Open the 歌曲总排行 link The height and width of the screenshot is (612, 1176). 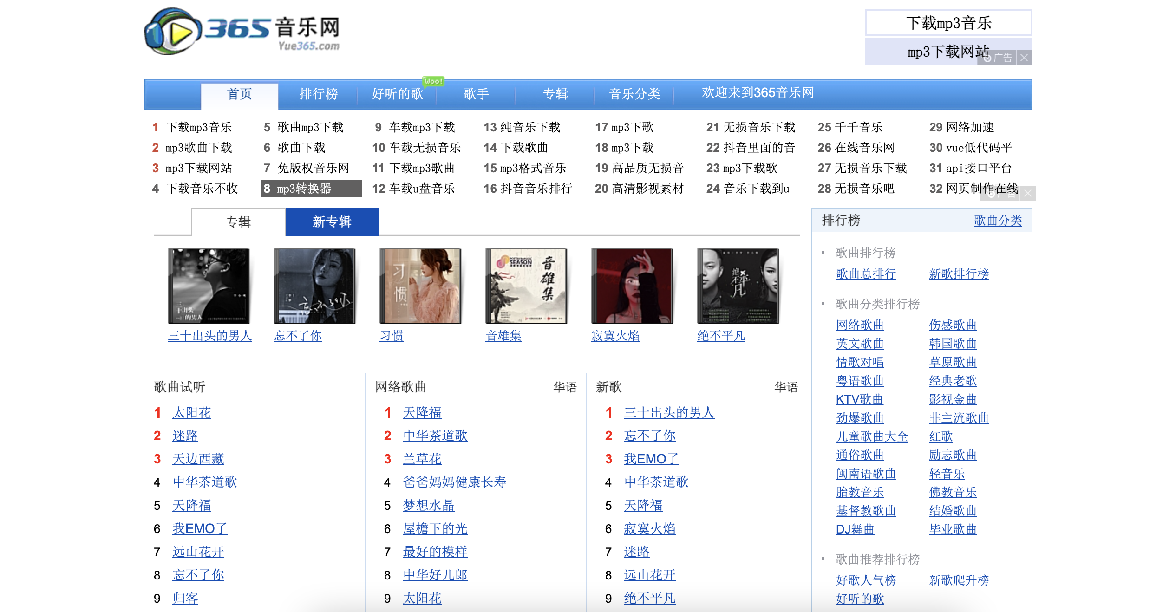(866, 274)
